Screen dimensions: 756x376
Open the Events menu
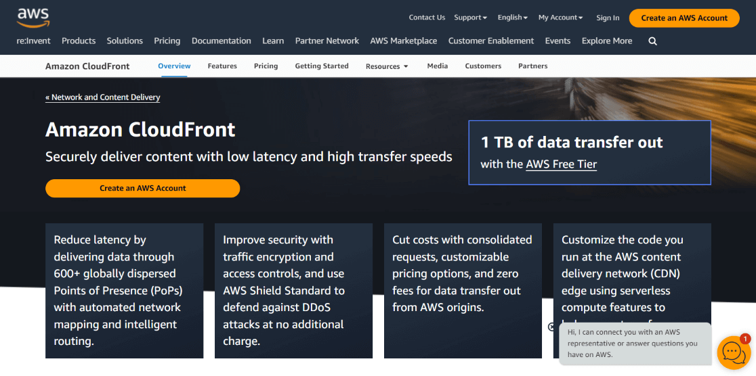pos(558,41)
